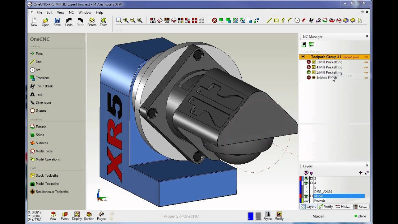398x224 pixels.
Task: Open the File menu
Action: (x=39, y=12)
